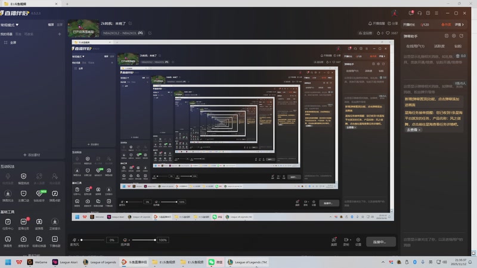
Task: Click taskbar clock showing 21:35:37
Action: click(458, 262)
